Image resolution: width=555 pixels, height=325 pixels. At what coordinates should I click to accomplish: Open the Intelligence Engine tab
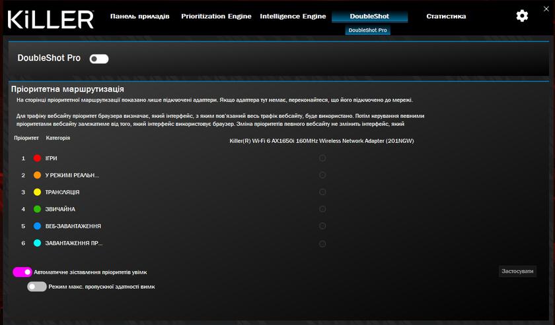292,16
